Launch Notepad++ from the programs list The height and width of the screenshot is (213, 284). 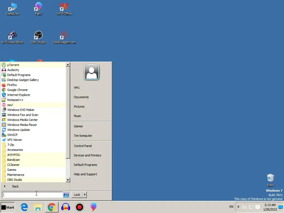click(x=34, y=100)
